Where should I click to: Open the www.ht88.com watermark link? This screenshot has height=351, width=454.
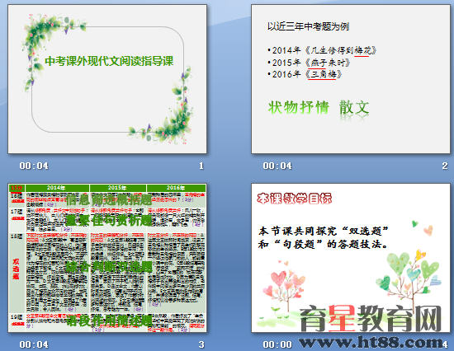click(371, 343)
